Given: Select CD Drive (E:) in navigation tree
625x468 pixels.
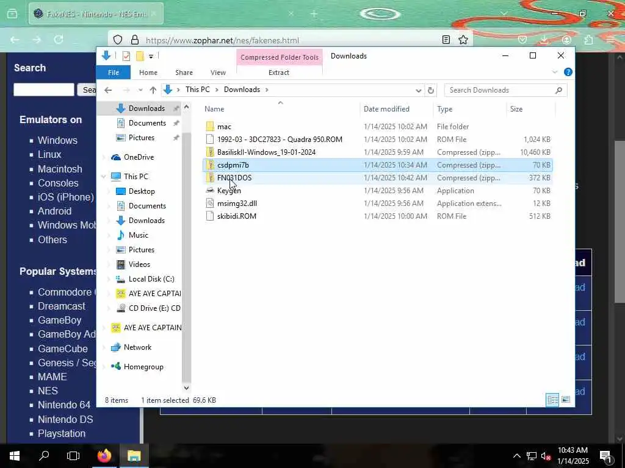Looking at the screenshot, I should click(x=154, y=308).
